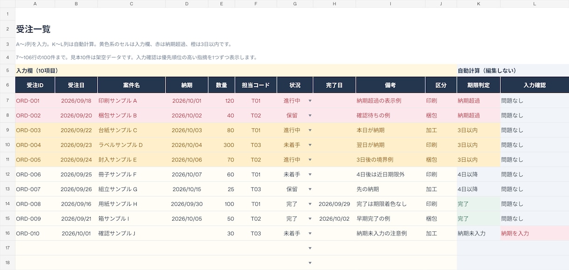569x270 pixels.
Task: Select 組立サンプル G cell
Action: tap(132, 189)
